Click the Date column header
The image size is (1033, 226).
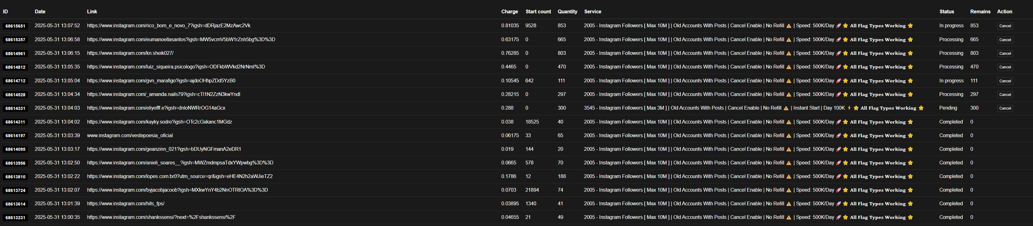pyautogui.click(x=40, y=11)
